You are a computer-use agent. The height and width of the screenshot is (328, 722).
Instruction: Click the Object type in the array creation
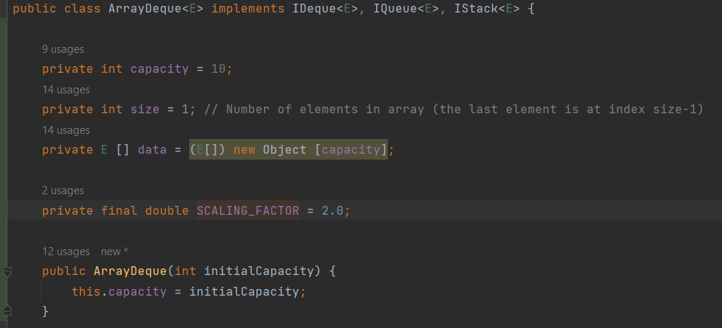pyautogui.click(x=285, y=150)
